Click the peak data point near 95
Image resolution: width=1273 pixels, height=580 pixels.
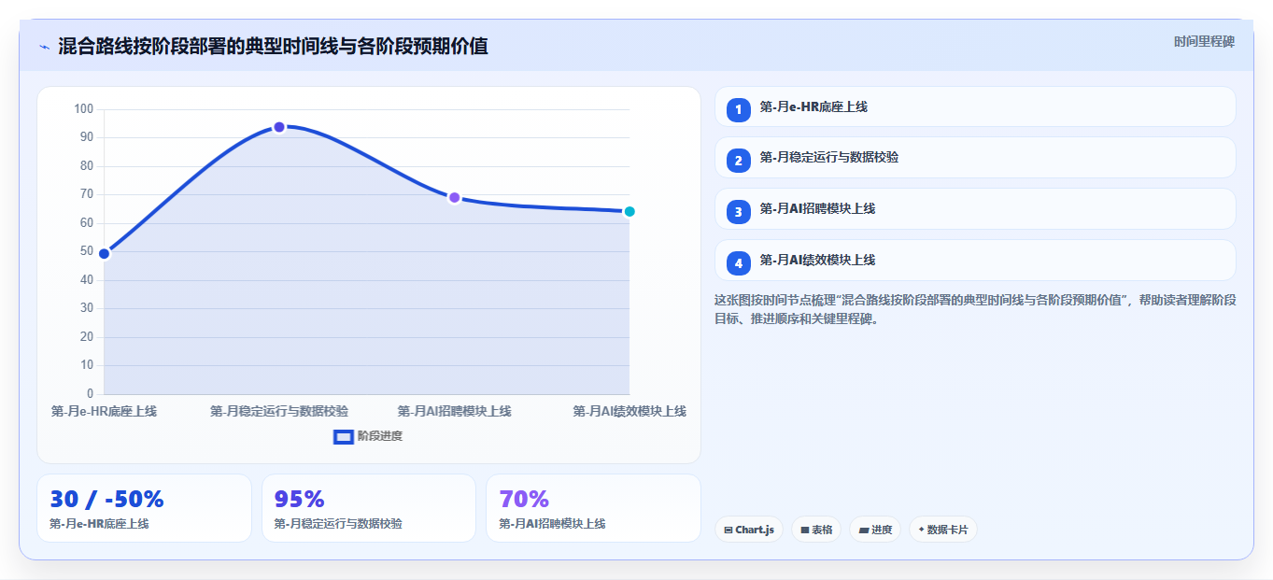click(x=279, y=127)
